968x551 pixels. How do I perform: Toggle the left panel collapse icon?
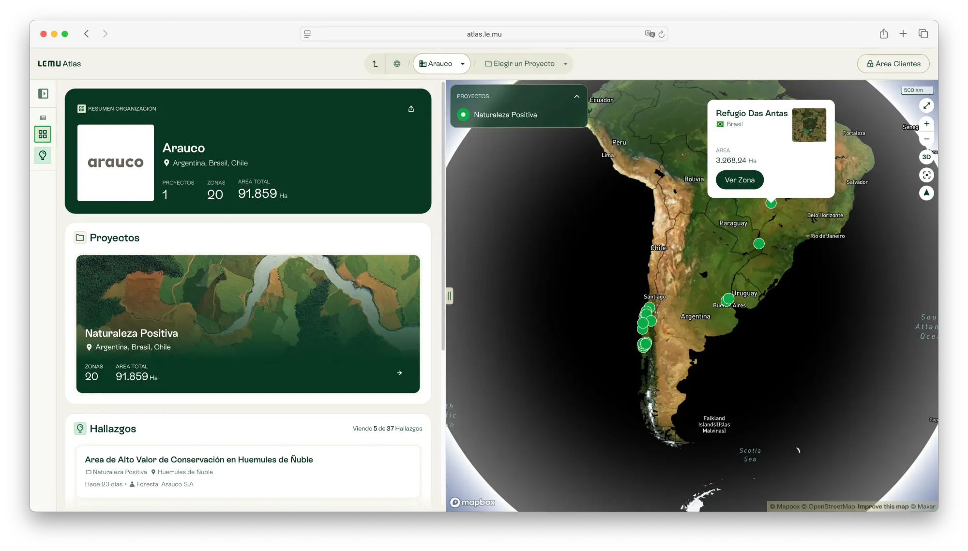[43, 93]
